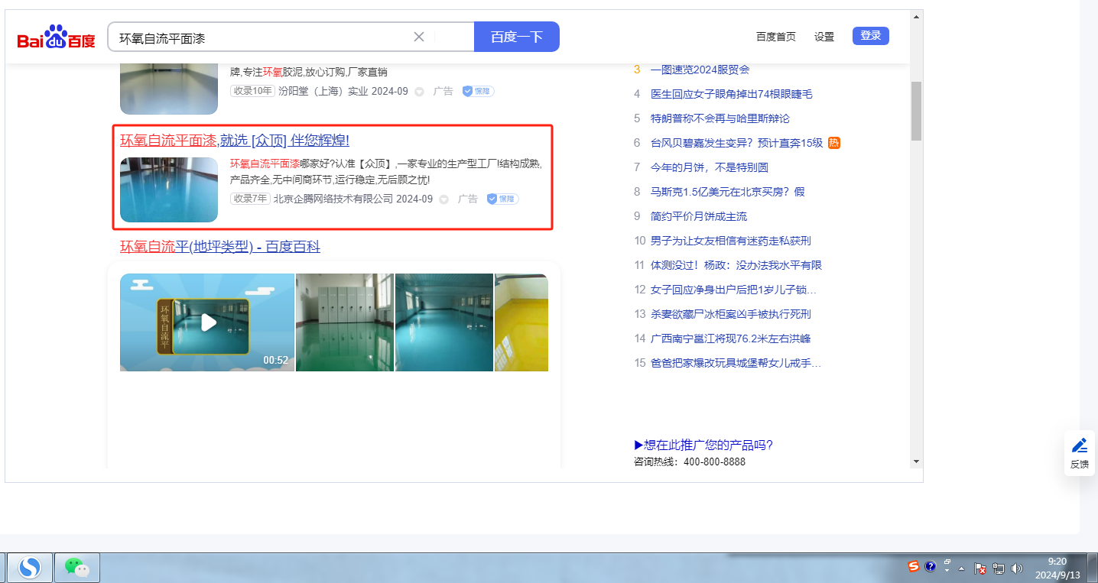
Task: Click the 收录7年 tag
Action: pos(250,199)
